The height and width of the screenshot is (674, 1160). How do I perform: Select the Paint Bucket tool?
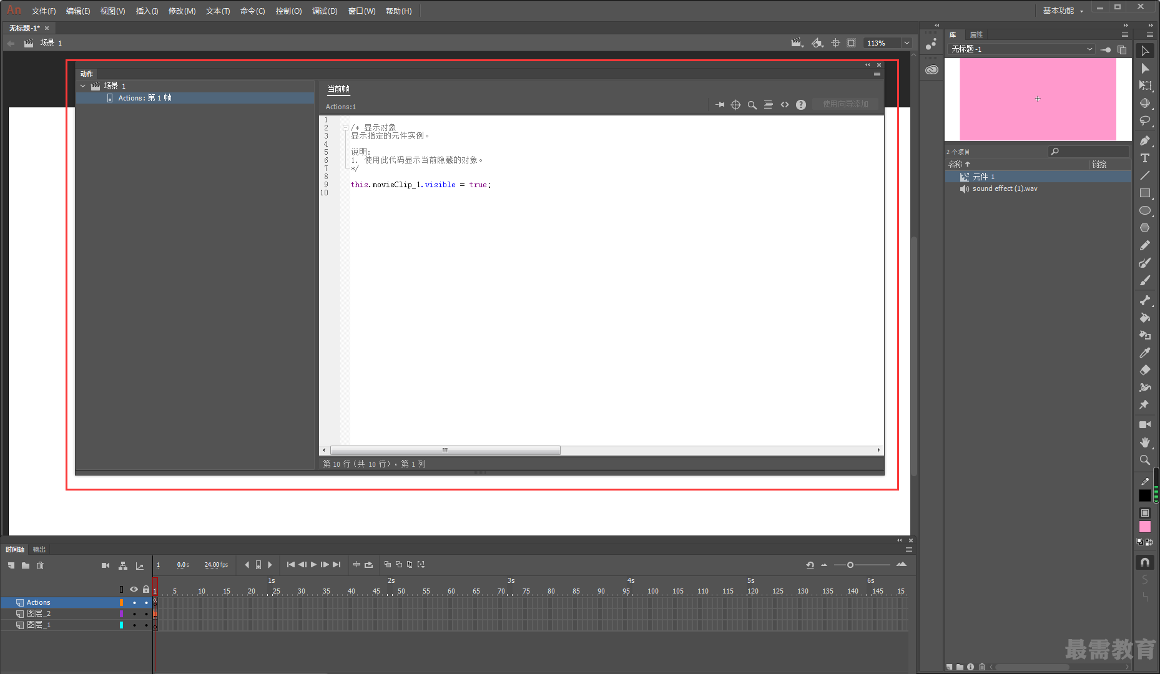[1145, 318]
